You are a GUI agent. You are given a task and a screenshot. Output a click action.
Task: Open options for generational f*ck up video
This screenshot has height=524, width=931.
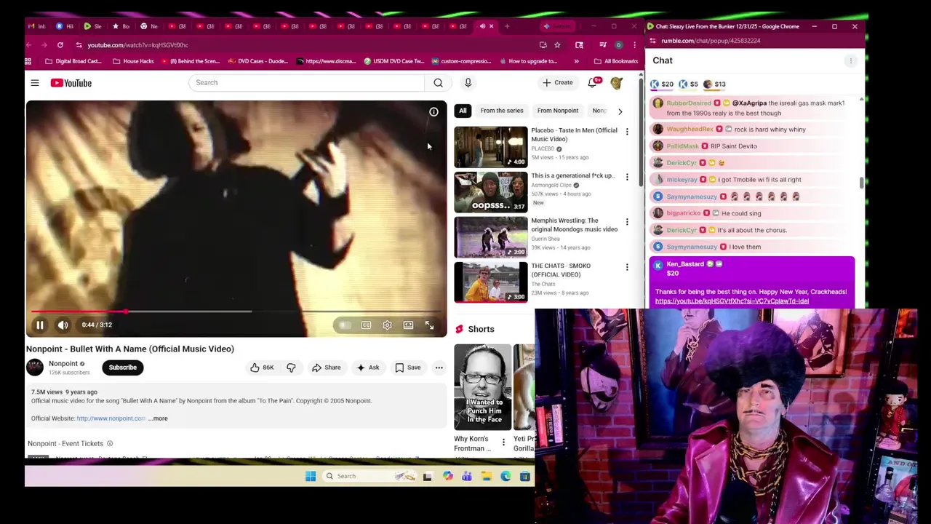pos(627,177)
